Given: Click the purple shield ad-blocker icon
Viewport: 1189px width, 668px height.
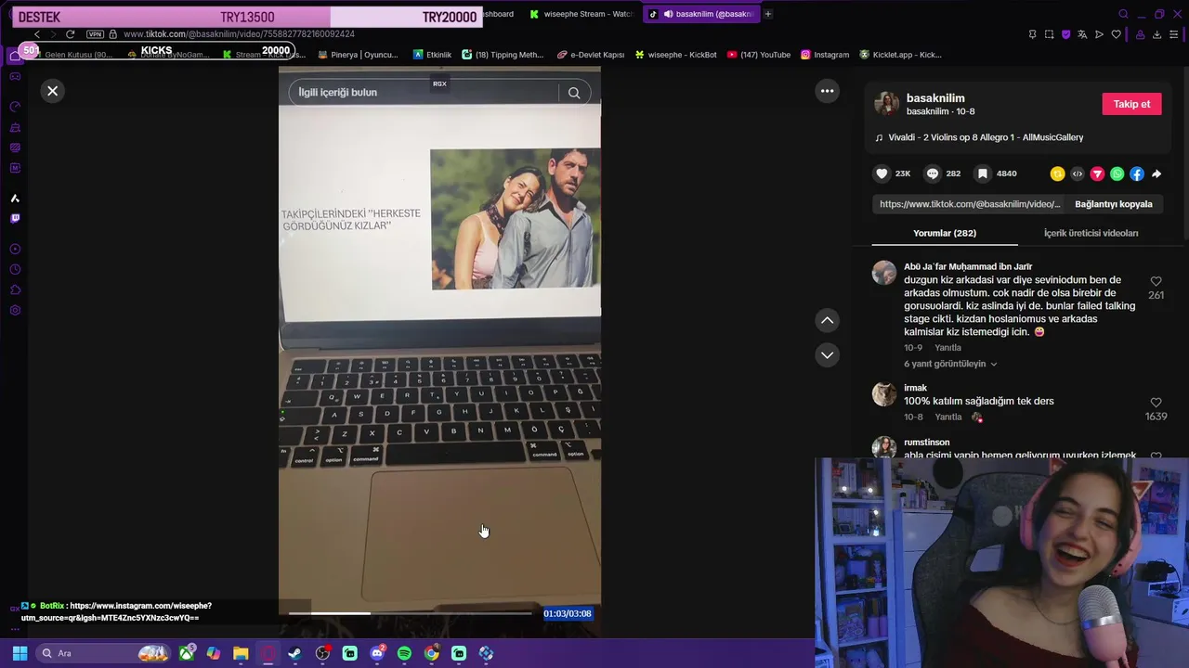Looking at the screenshot, I should (x=1065, y=34).
